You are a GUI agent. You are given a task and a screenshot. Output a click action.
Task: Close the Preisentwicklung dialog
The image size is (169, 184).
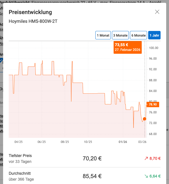[157, 12]
